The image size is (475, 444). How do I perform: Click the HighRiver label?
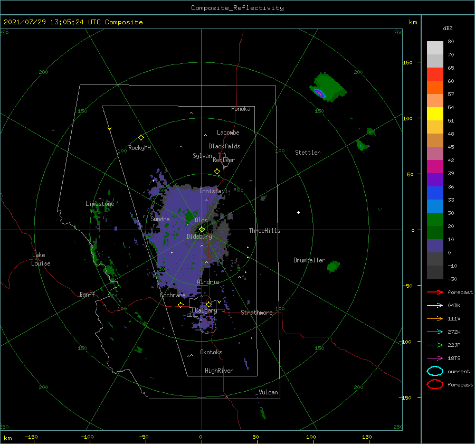coord(219,371)
